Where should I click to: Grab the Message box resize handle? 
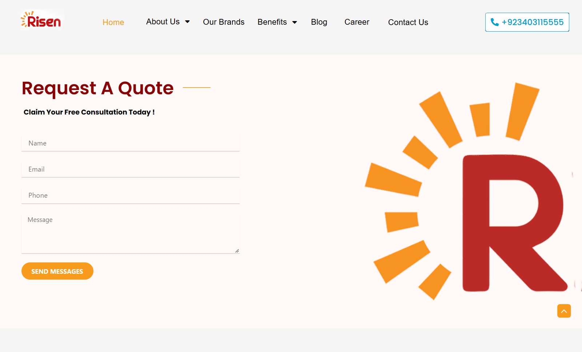coord(237,251)
